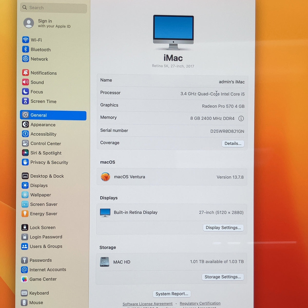Select the Version 13.7.8 text
The width and height of the screenshot is (308, 308).
pyautogui.click(x=230, y=177)
